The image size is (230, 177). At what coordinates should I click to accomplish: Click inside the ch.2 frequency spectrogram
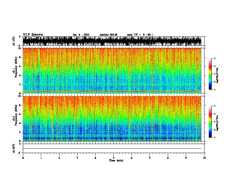coord(112,119)
